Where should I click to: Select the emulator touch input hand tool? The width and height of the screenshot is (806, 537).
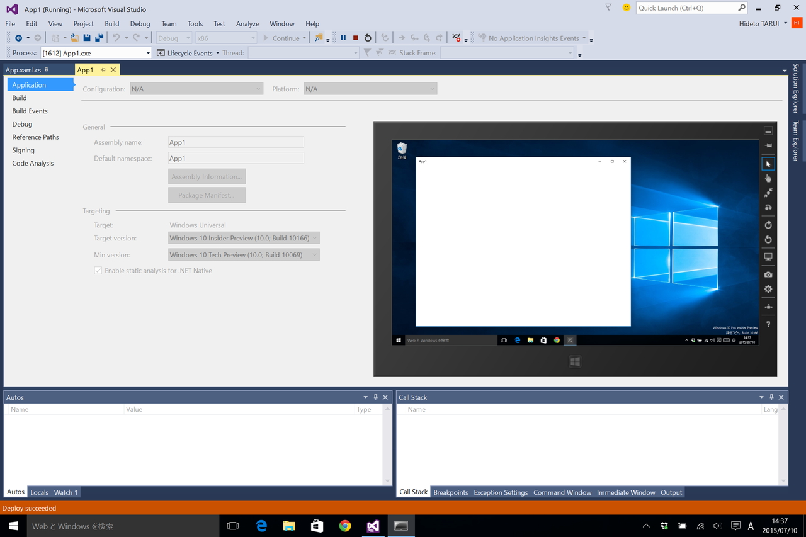tap(768, 178)
